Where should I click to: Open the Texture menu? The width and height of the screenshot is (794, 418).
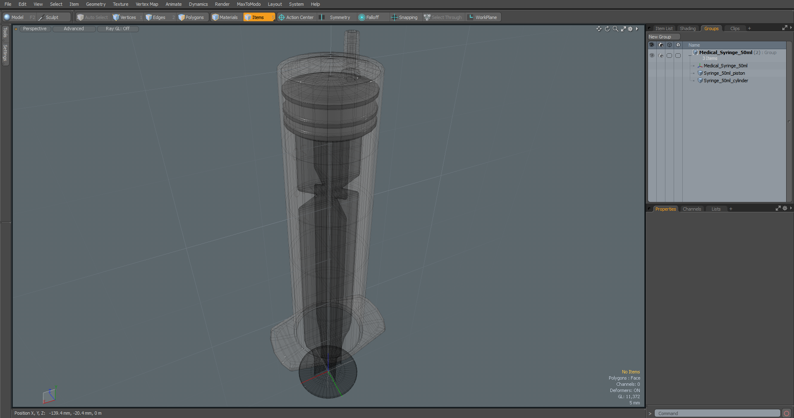pyautogui.click(x=120, y=4)
